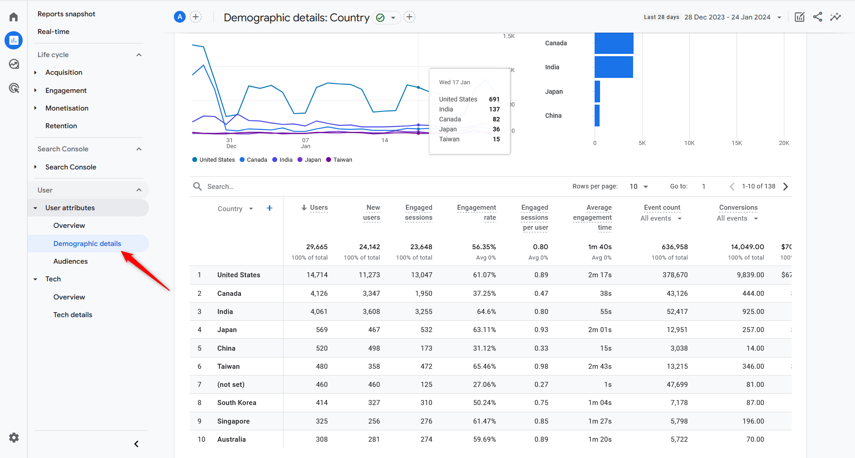
Task: Select the Reports icon in left rail
Action: point(13,40)
